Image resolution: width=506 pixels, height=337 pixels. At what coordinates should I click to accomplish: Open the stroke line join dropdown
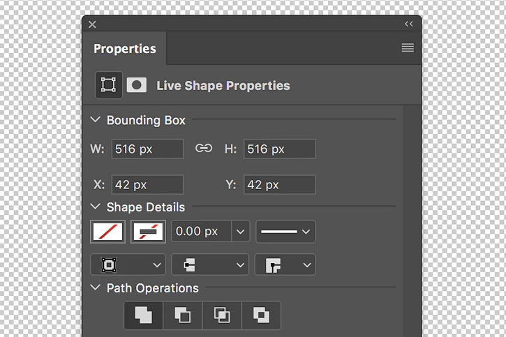pos(285,264)
